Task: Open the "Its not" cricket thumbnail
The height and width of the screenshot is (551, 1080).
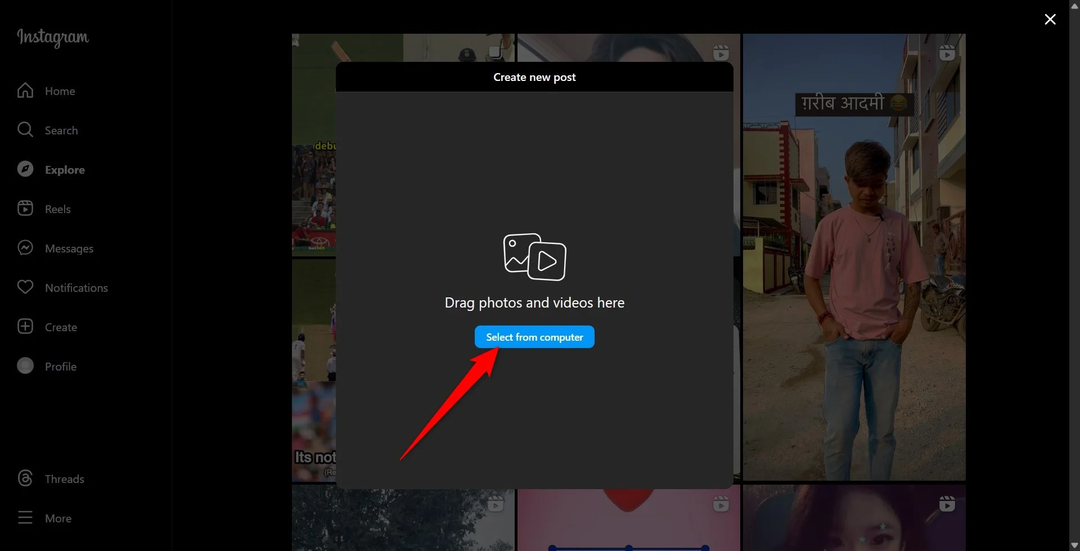Action: click(x=313, y=370)
